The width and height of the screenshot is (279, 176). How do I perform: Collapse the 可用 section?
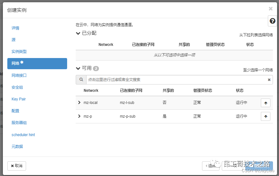(78, 69)
